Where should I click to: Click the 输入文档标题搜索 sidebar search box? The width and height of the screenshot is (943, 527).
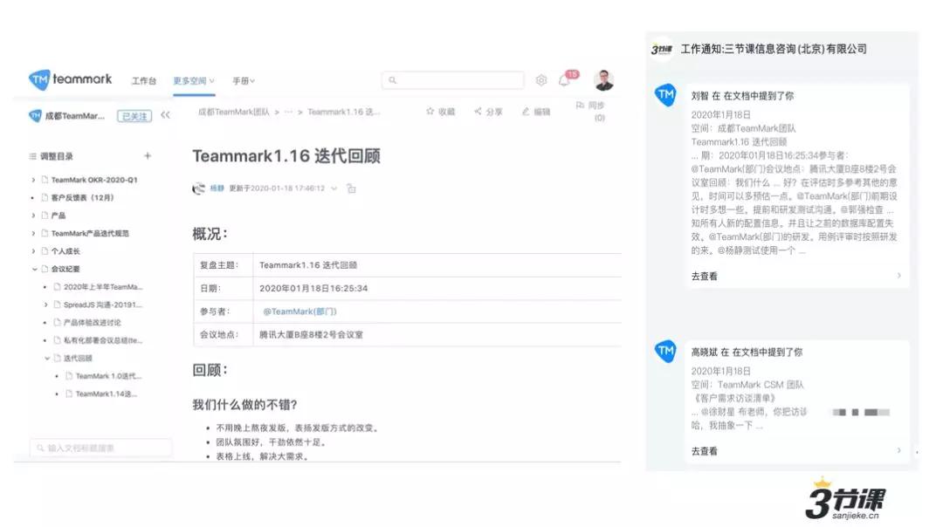coord(100,448)
